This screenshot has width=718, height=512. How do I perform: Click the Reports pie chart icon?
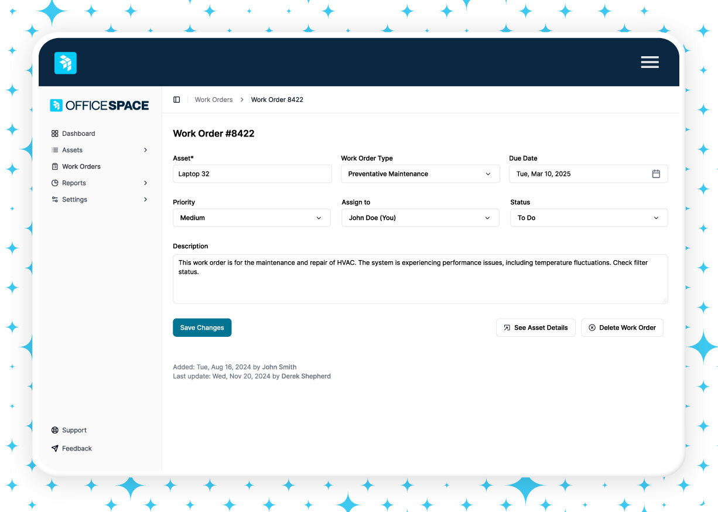point(55,183)
